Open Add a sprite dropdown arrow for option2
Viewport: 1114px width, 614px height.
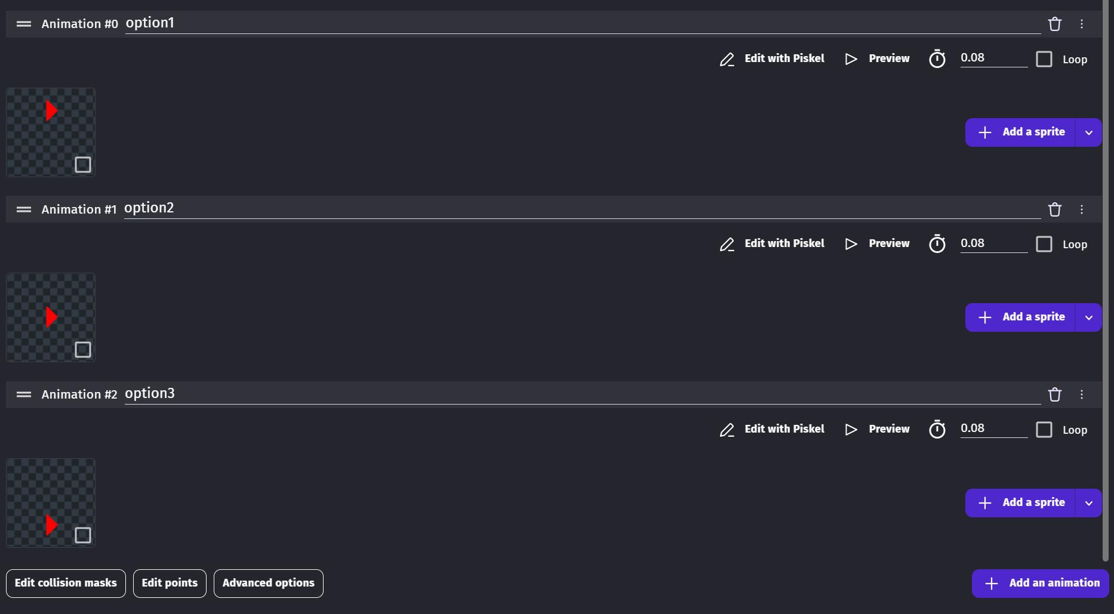[1089, 317]
